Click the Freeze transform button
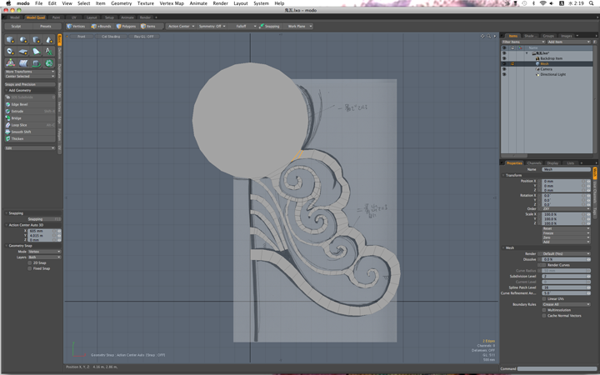 [567, 233]
